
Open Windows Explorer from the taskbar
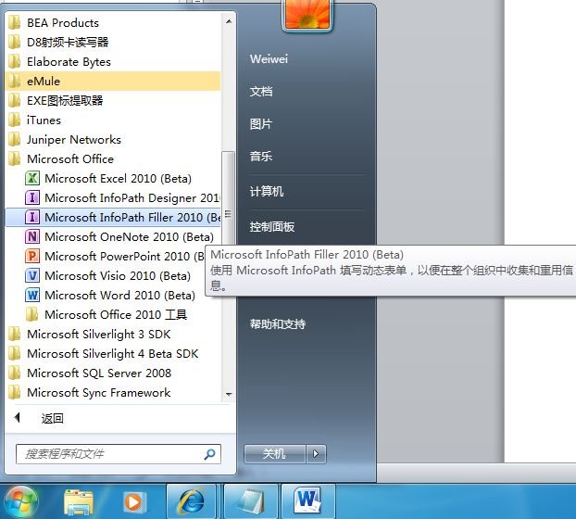(78, 502)
